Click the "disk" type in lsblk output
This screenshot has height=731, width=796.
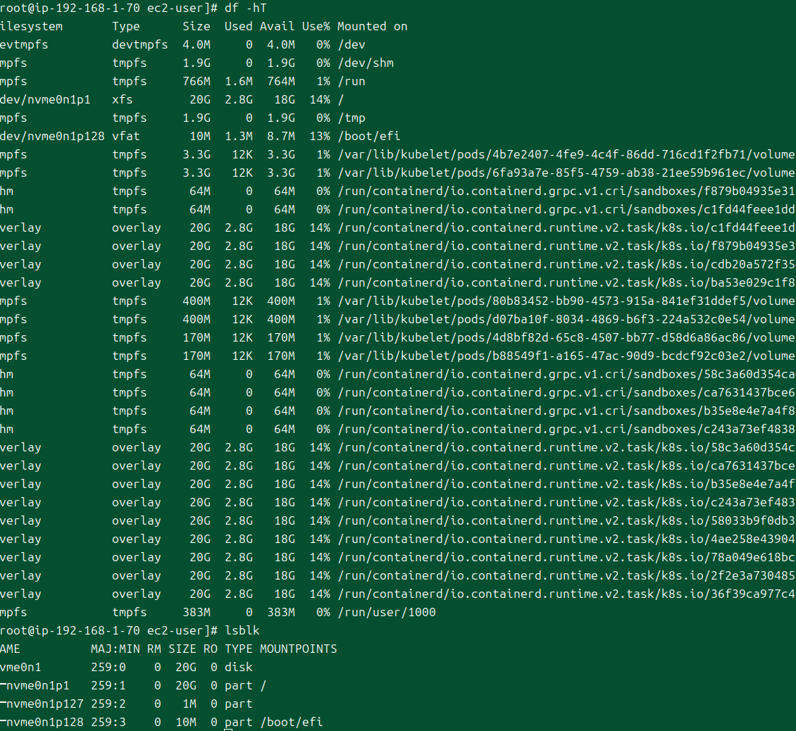pos(238,667)
